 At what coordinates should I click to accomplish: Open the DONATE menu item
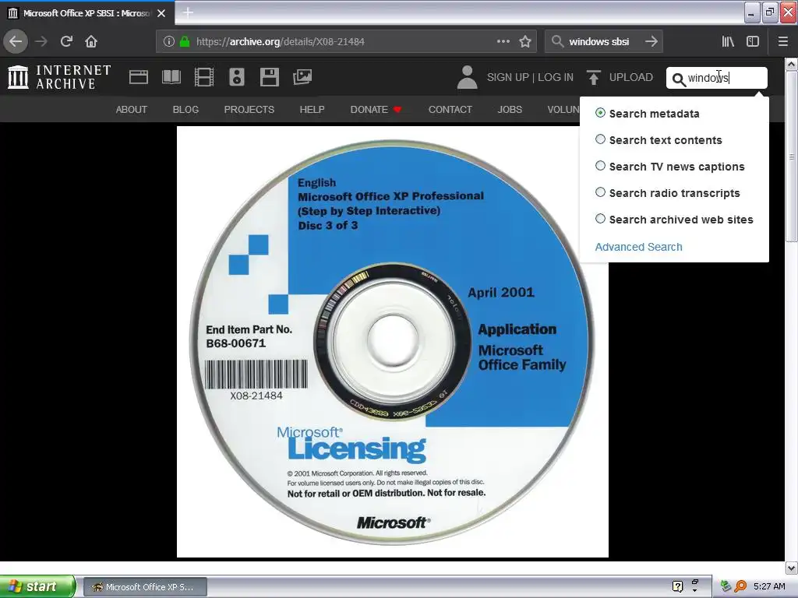pyautogui.click(x=376, y=109)
